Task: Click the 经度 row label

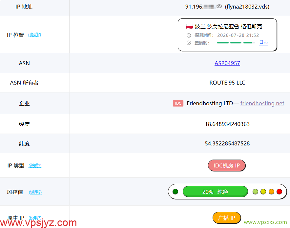Action: (24, 124)
